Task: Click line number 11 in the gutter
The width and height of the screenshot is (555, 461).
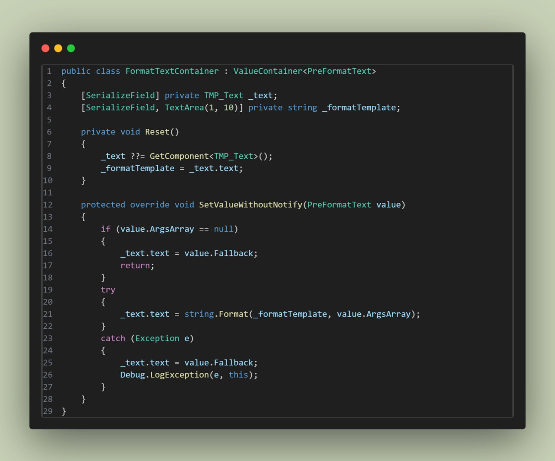Action: (48, 193)
